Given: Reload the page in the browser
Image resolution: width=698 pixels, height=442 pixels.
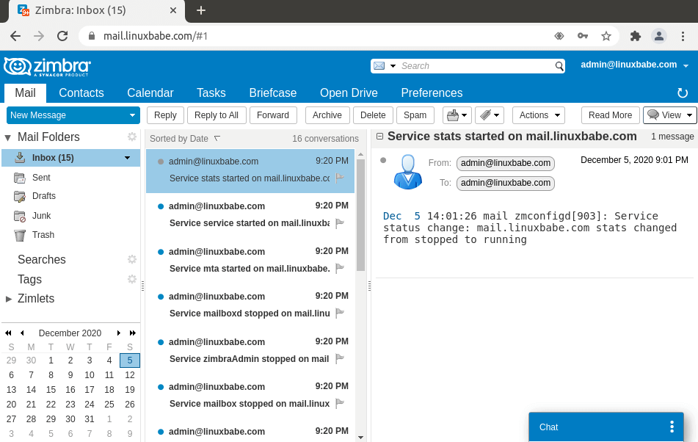Looking at the screenshot, I should 62,36.
